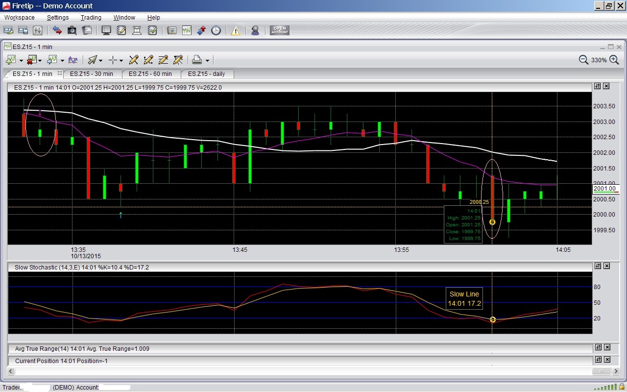The height and width of the screenshot is (392, 627).
Task: Open the Help menu
Action: point(154,17)
